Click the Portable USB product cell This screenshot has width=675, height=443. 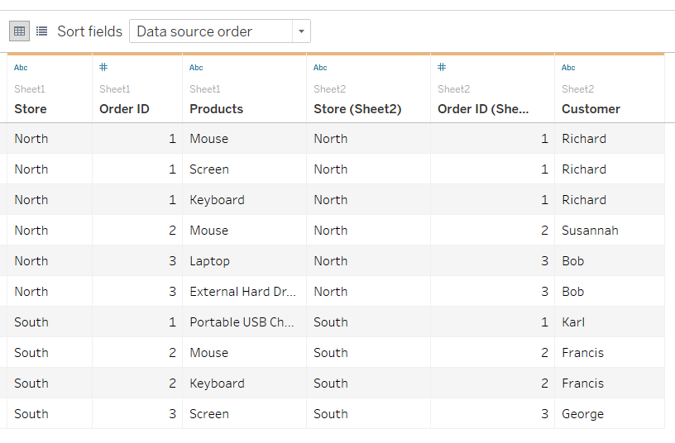pyautogui.click(x=242, y=322)
